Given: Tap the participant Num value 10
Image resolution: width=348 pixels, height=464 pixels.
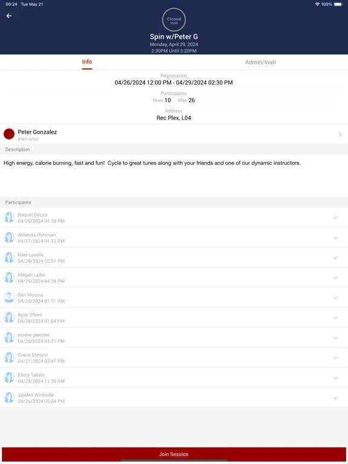Looking at the screenshot, I should 168,100.
